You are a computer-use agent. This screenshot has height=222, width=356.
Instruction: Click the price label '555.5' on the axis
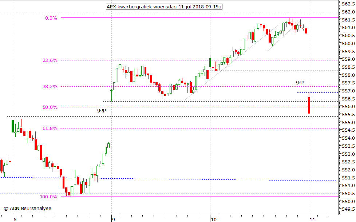348,114
